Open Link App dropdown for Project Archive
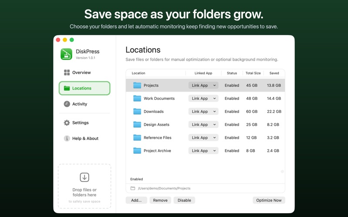The height and width of the screenshot is (217, 348). (x=203, y=151)
